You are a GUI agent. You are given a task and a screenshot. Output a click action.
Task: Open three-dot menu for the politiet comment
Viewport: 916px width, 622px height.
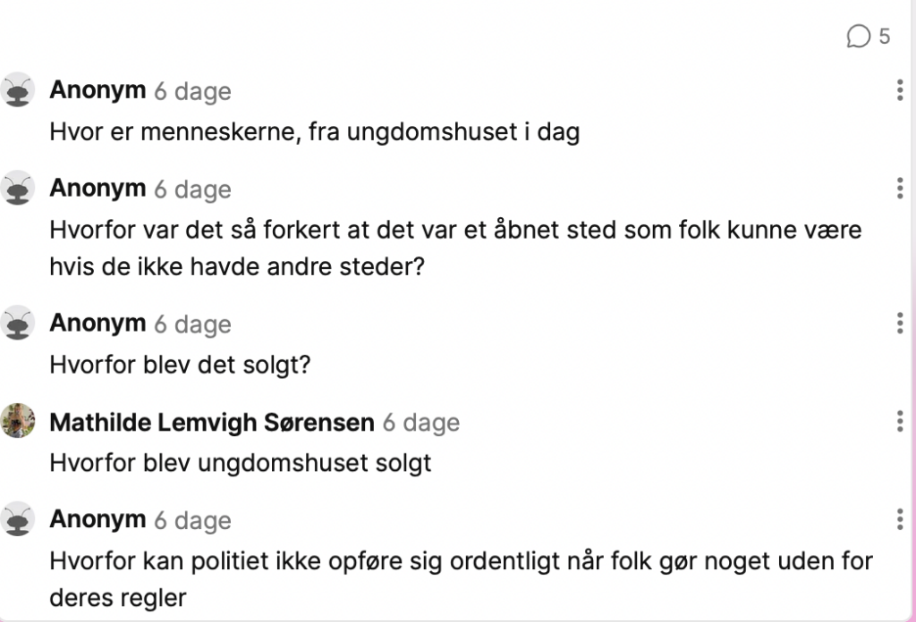coord(900,519)
